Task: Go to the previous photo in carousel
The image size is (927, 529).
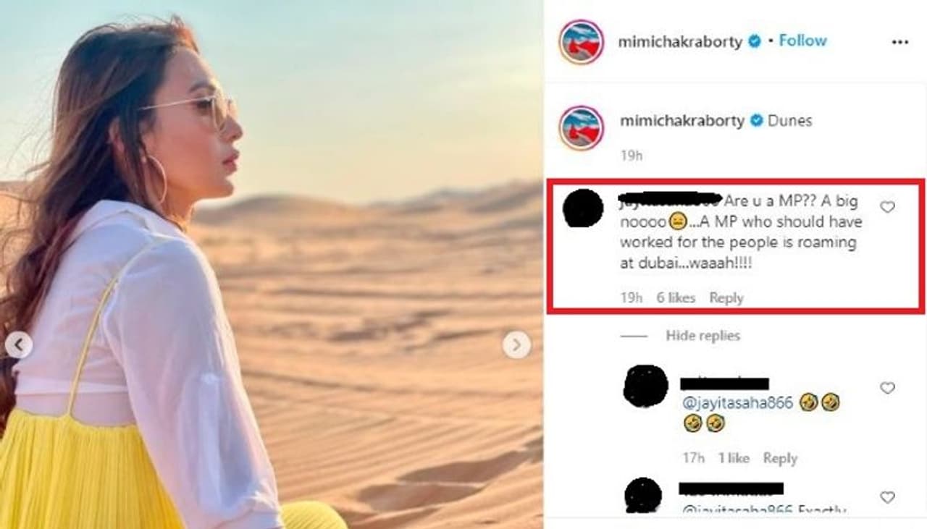Action: (x=19, y=345)
